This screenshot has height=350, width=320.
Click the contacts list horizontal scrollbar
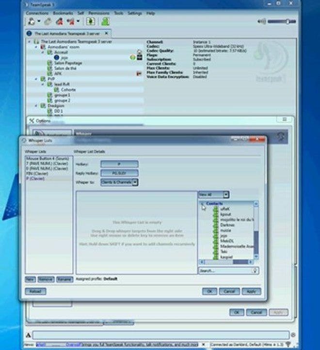click(x=226, y=262)
